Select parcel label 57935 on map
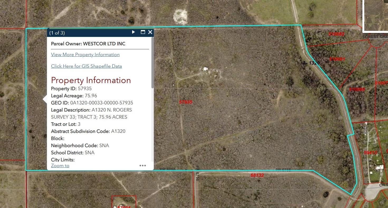Screen dimensions: 388x208 [185, 102]
